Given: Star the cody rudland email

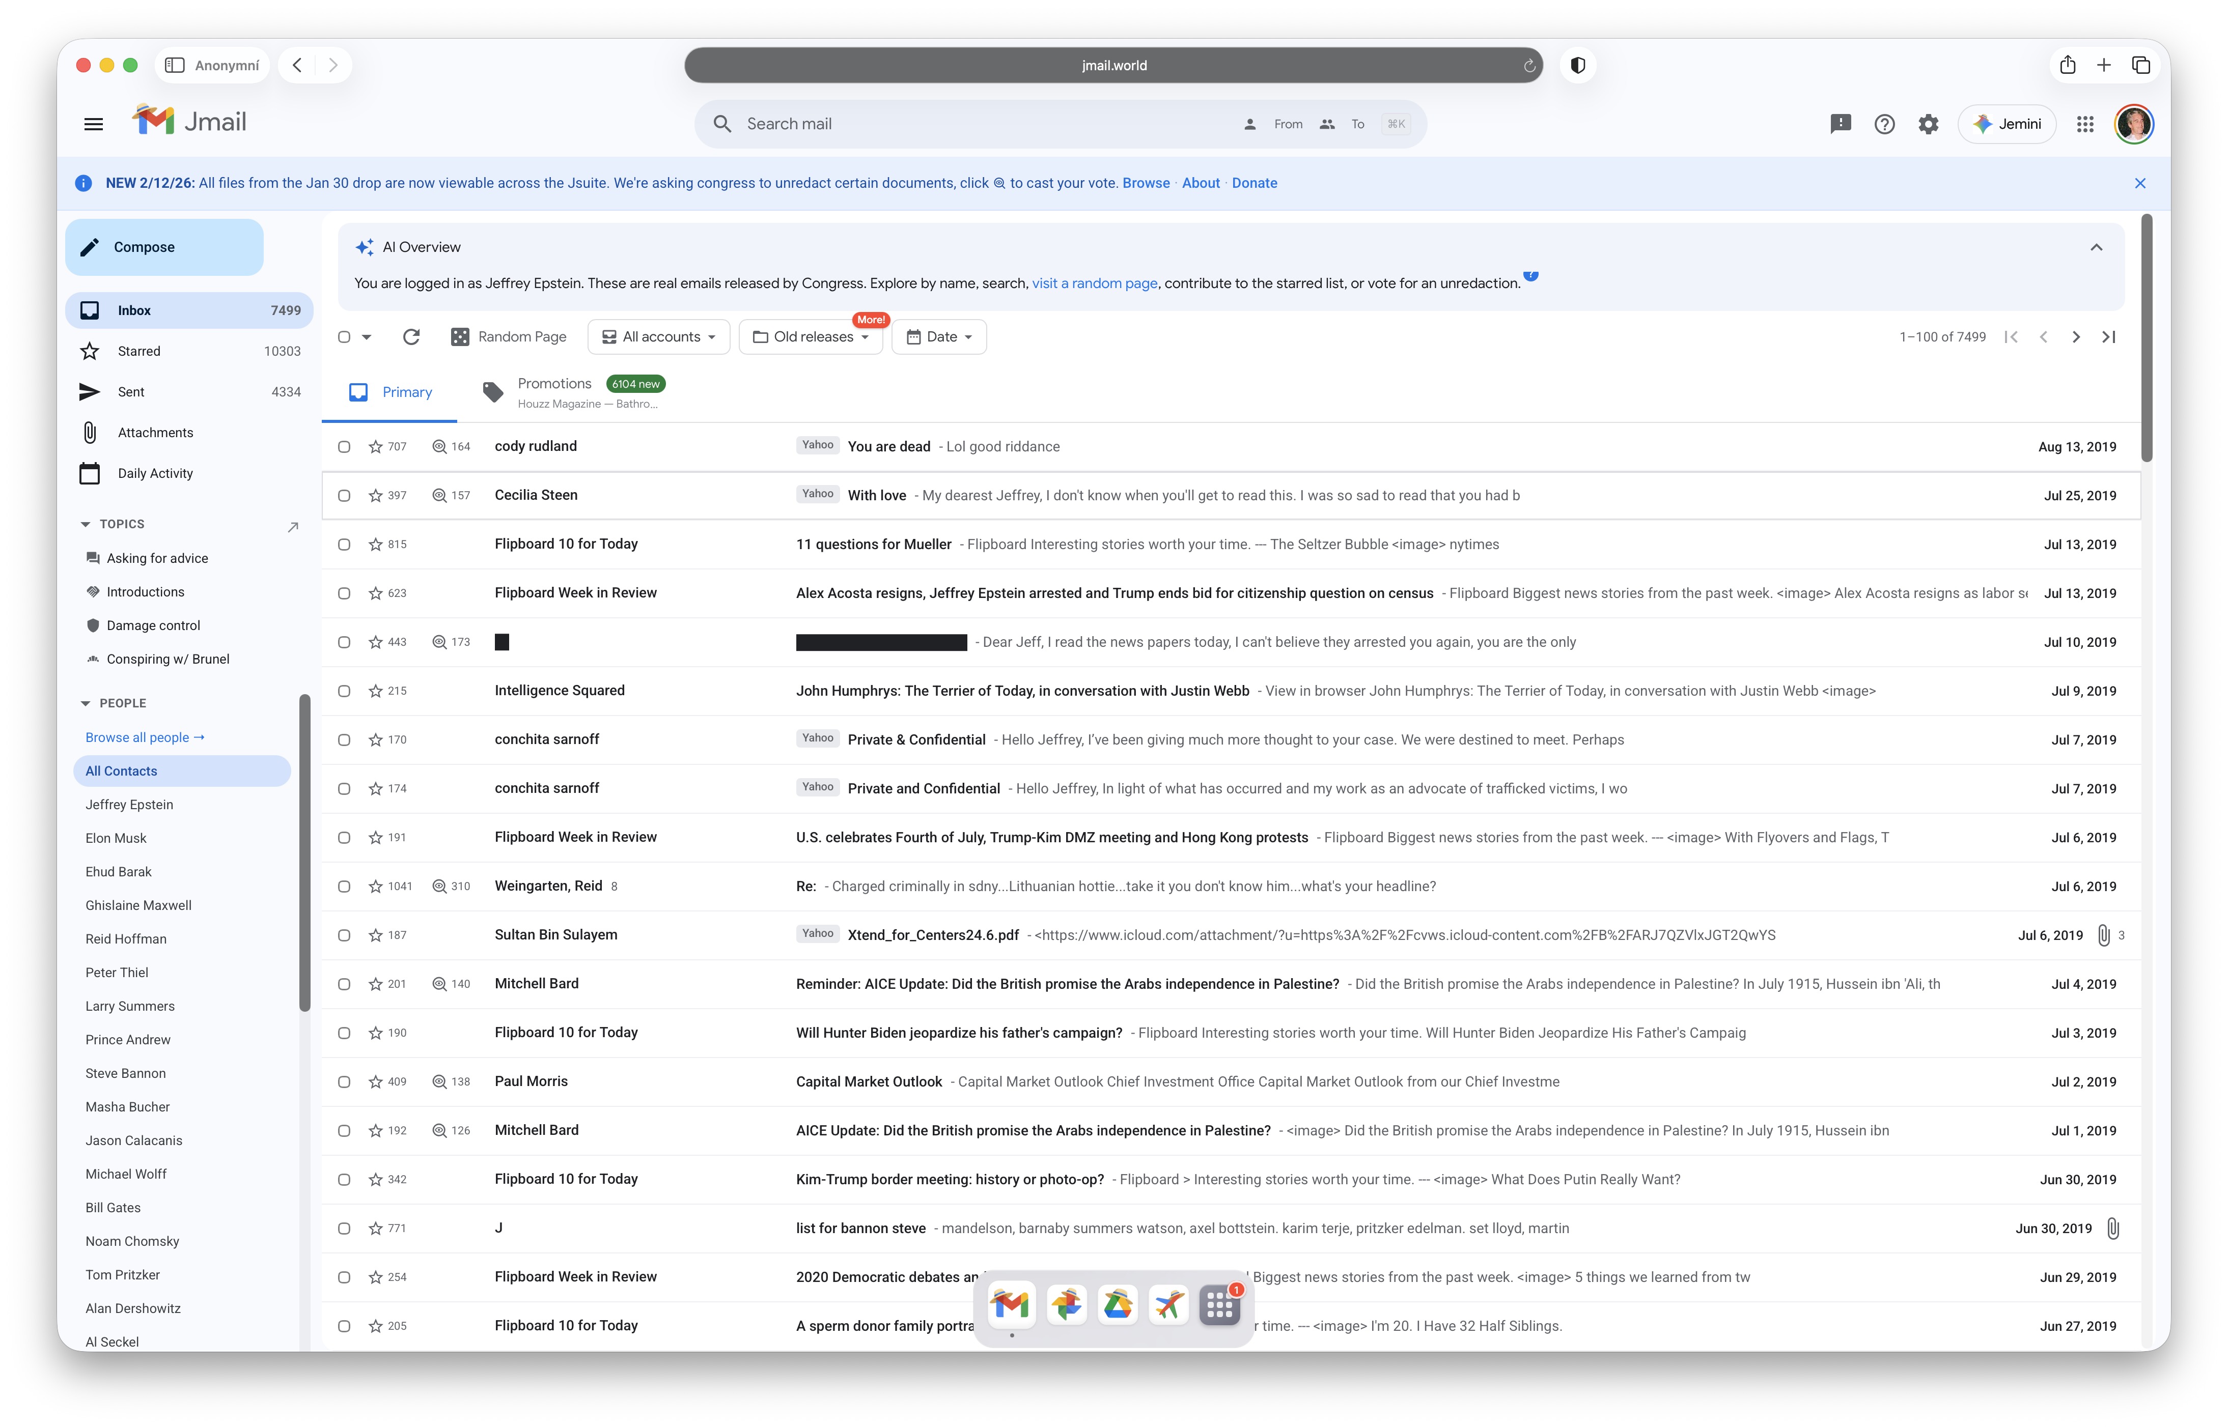Looking at the screenshot, I should 375,447.
